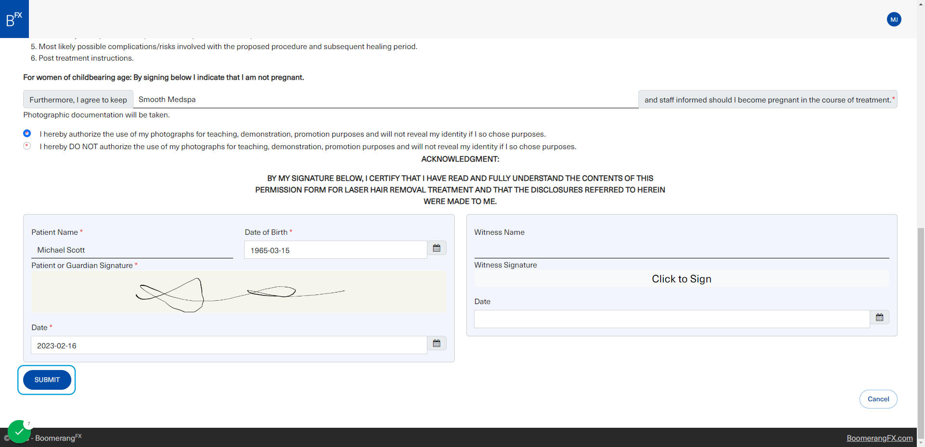Click 'Witness Signature' label
The image size is (925, 447).
(x=505, y=265)
